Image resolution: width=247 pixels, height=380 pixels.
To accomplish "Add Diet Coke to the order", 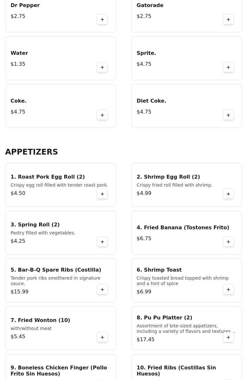I will point(228,115).
